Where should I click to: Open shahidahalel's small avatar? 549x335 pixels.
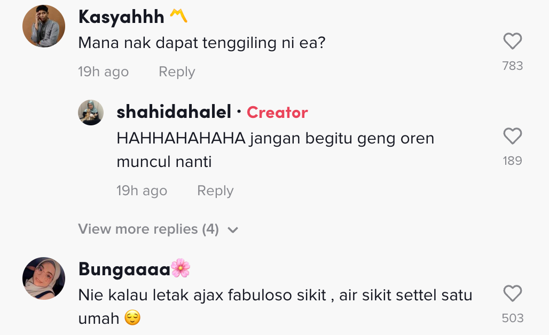coord(91,113)
